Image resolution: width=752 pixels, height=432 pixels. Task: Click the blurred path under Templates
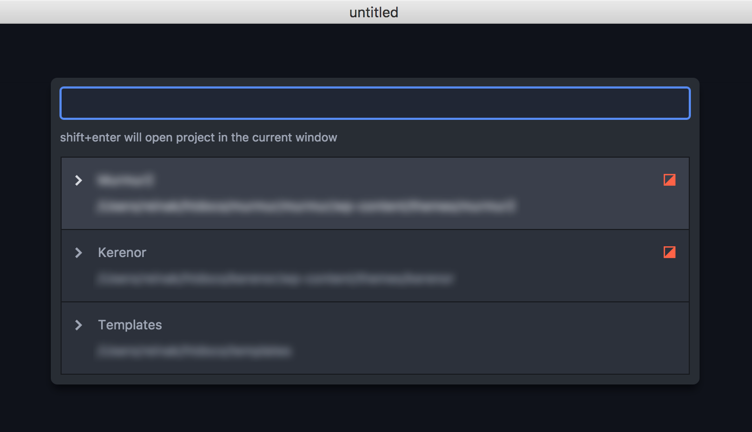point(195,352)
